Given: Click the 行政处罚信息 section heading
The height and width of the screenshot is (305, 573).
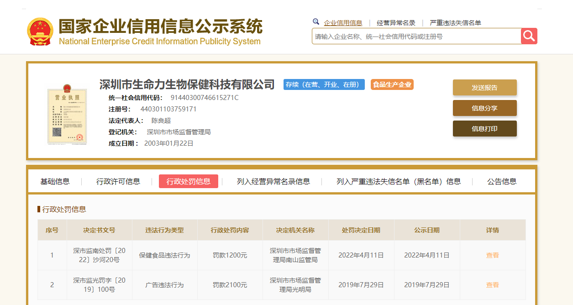Looking at the screenshot, I should coord(64,210).
